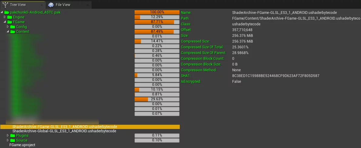Click the Source folder icon
This screenshot has width=361, height=148.
click(12, 140)
